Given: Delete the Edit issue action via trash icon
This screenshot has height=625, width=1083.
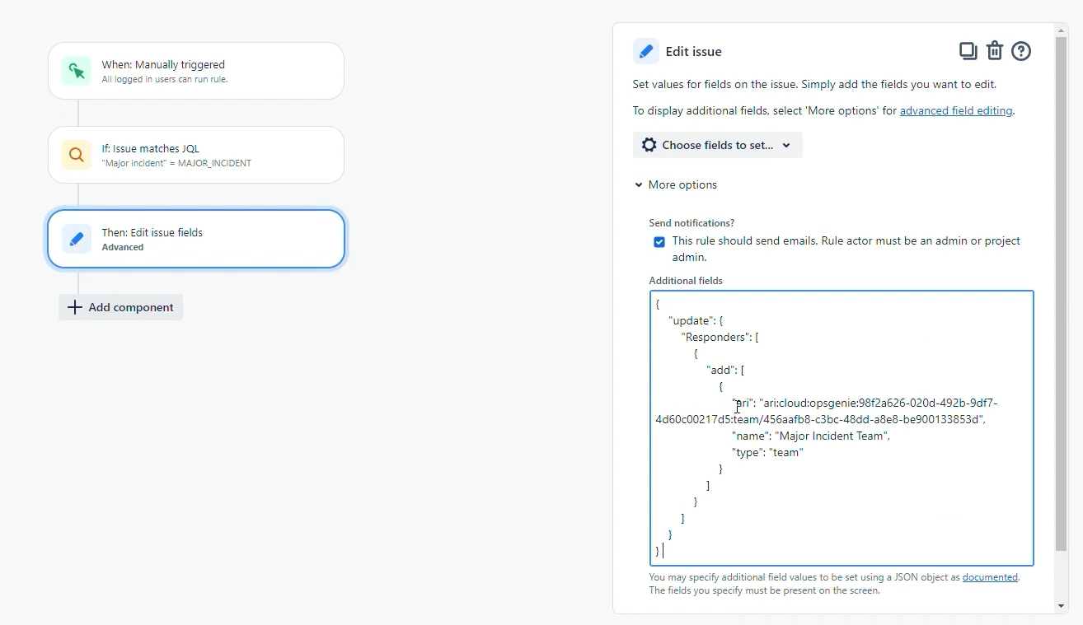Looking at the screenshot, I should (995, 50).
